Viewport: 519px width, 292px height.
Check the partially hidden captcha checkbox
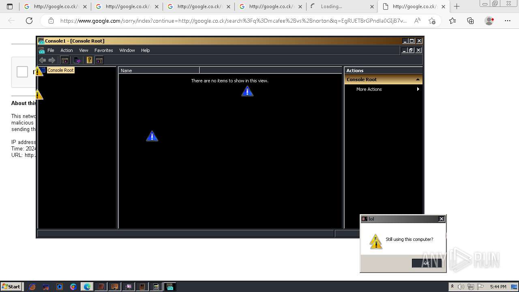point(22,72)
